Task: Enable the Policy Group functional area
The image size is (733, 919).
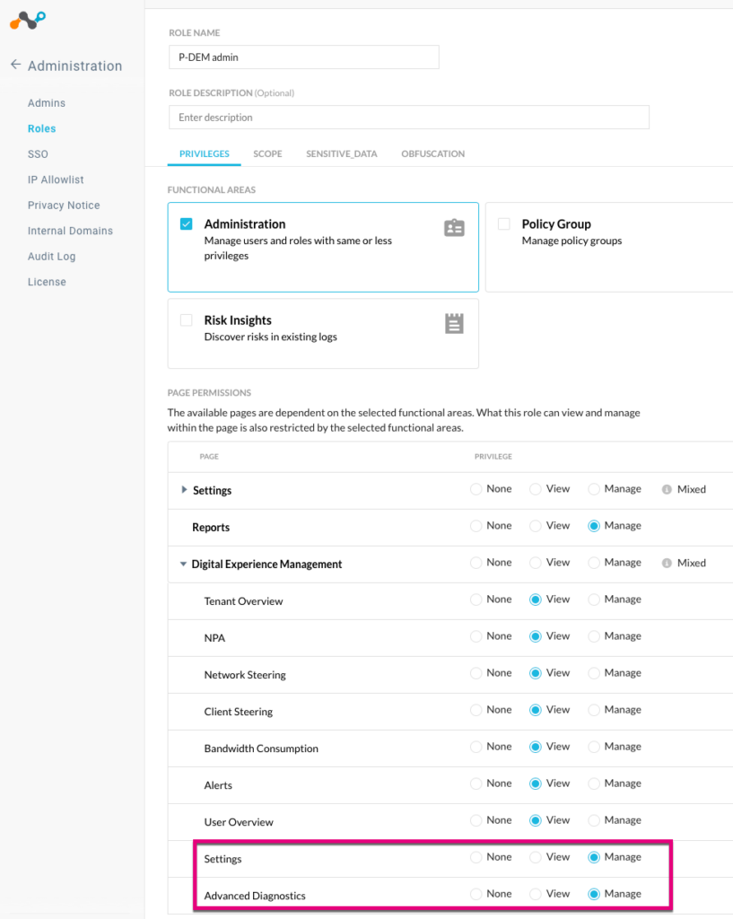Action: 503,224
